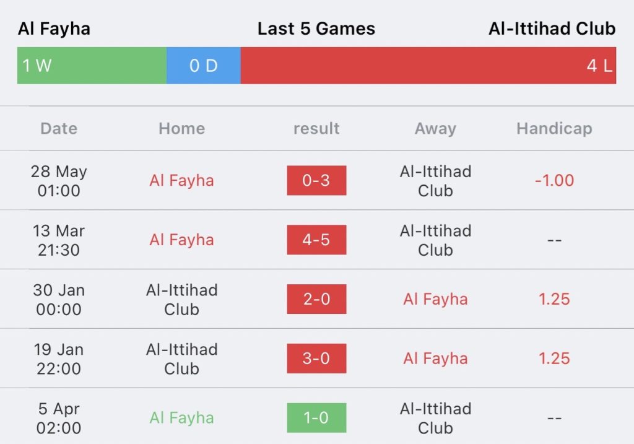Click the red 4 L losses bar
Screen dimensions: 634x444
tap(428, 66)
